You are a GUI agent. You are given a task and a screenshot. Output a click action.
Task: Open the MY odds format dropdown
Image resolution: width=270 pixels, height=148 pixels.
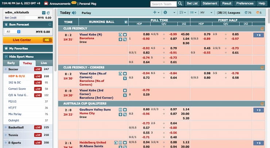coord(206,12)
